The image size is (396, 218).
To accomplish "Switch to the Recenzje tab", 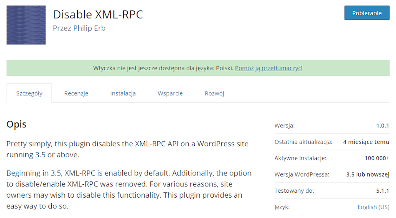I will click(x=76, y=93).
